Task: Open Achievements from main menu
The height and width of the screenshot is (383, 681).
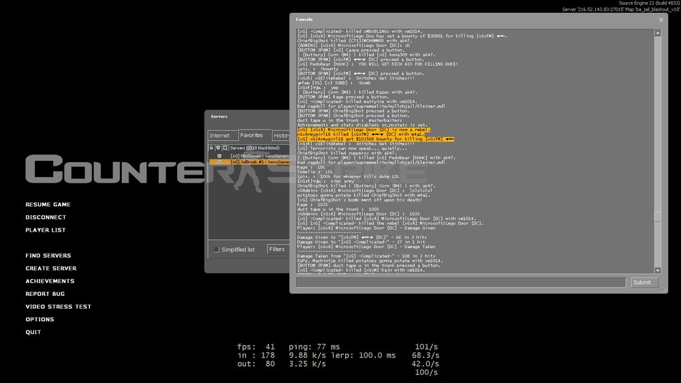Action: [x=50, y=281]
